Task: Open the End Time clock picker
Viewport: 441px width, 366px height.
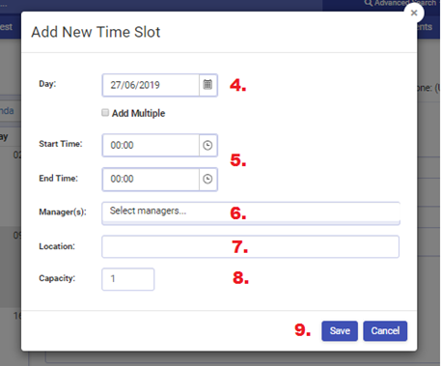Action: point(207,179)
